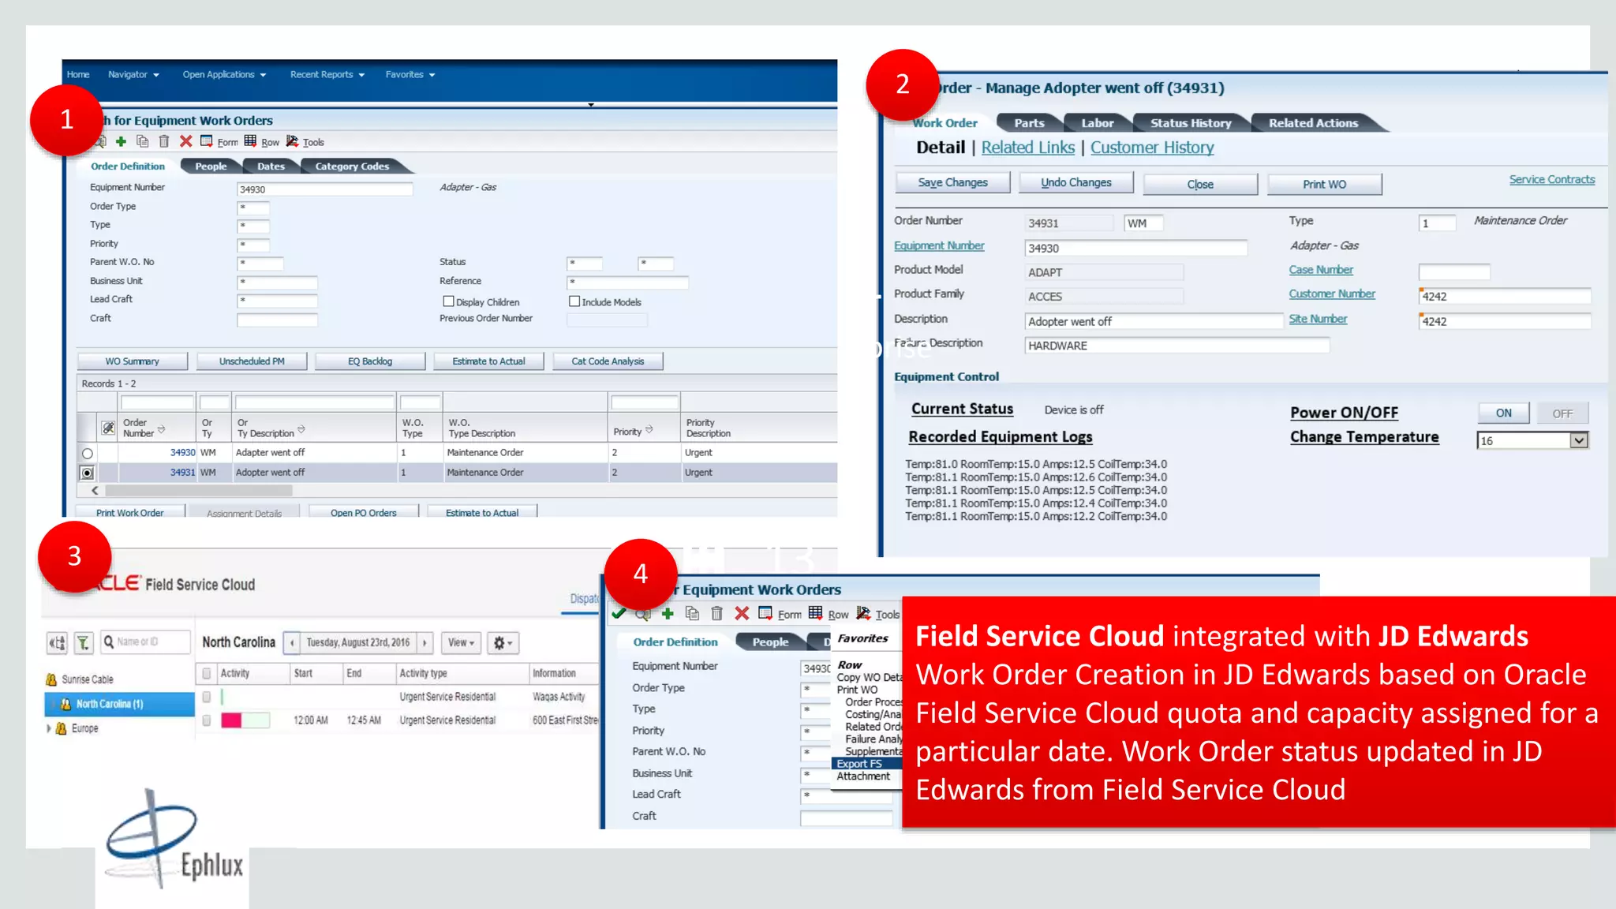Open Parts tab in work order panel

pos(1029,123)
